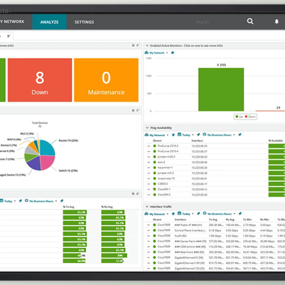This screenshot has width=285, height=285.
Task: Click the orange 0 Maintenance tile
Action: [106, 80]
